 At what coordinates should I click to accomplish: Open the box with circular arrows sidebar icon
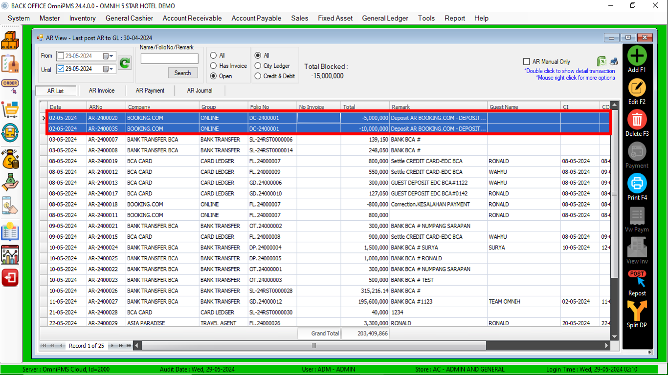click(x=10, y=133)
